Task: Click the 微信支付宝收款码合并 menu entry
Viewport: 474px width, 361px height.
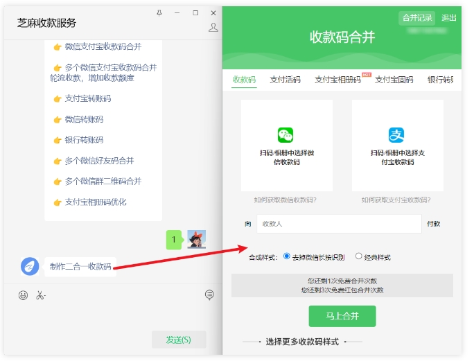Action: coord(103,46)
